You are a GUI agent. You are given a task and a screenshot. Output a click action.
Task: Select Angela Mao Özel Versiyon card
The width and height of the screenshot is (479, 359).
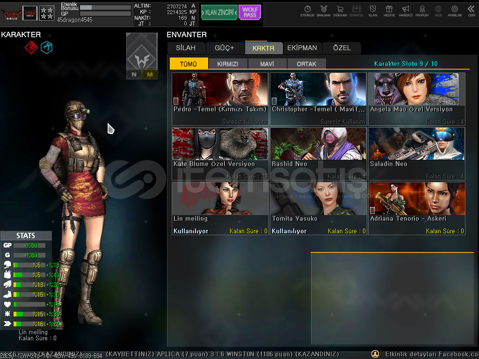click(x=417, y=99)
